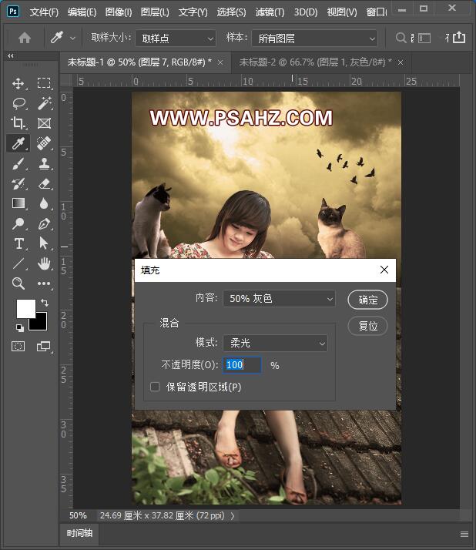Image resolution: width=476 pixels, height=550 pixels.
Task: Expand the status bar info arrow
Action: coord(233,515)
